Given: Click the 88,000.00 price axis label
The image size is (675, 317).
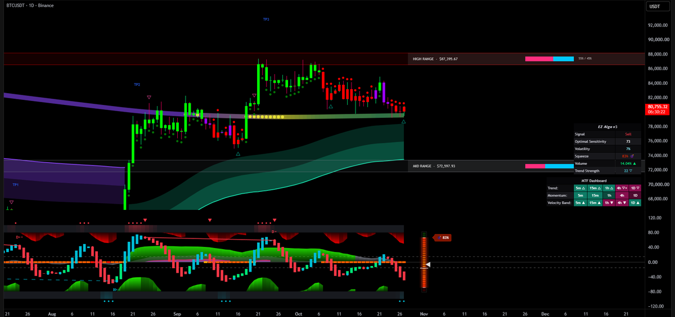Looking at the screenshot, I should 658,54.
